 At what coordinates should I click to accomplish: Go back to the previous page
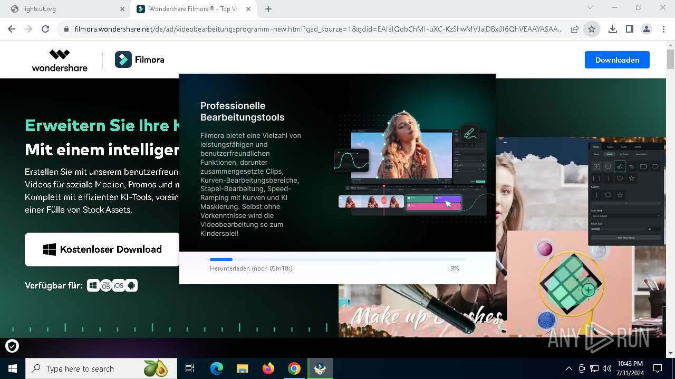[12, 29]
